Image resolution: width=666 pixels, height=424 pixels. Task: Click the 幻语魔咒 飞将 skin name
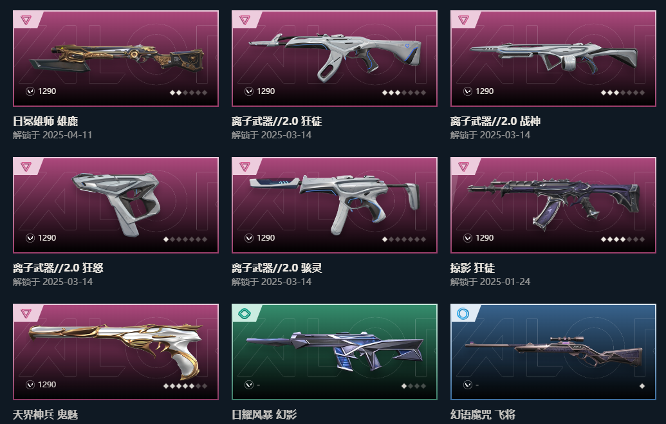click(483, 414)
